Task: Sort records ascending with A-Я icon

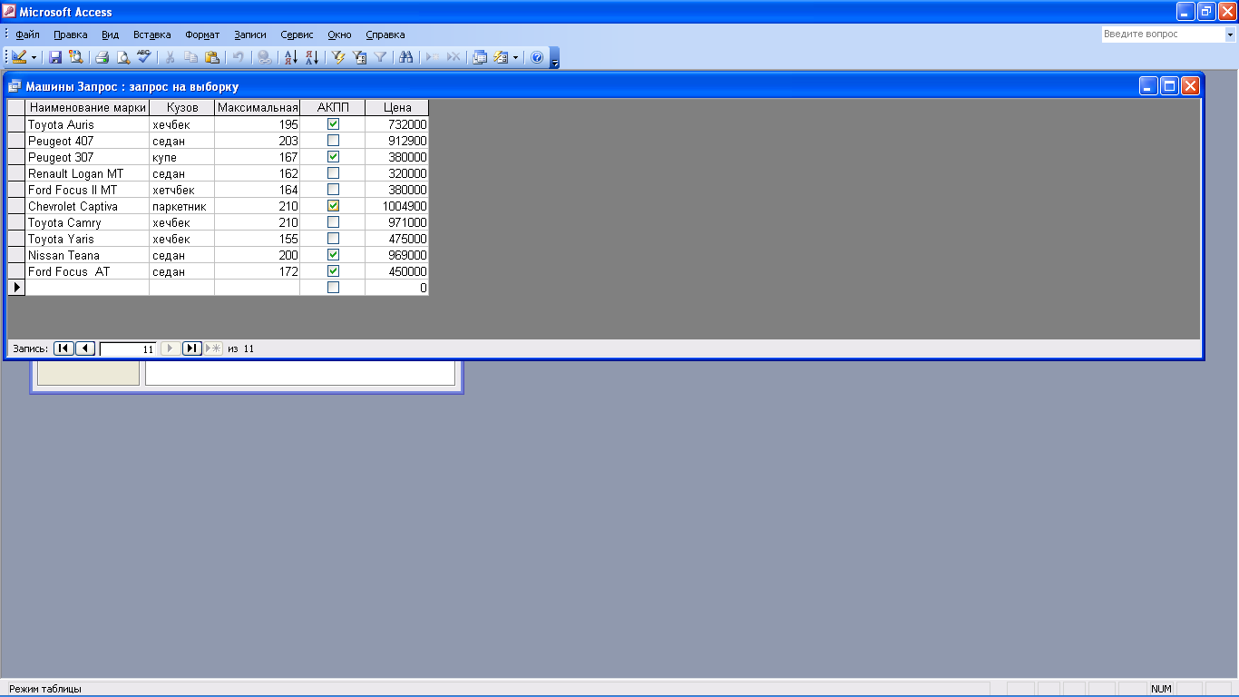Action: click(x=290, y=57)
